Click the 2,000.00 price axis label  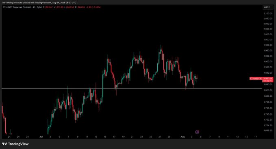[268, 40]
